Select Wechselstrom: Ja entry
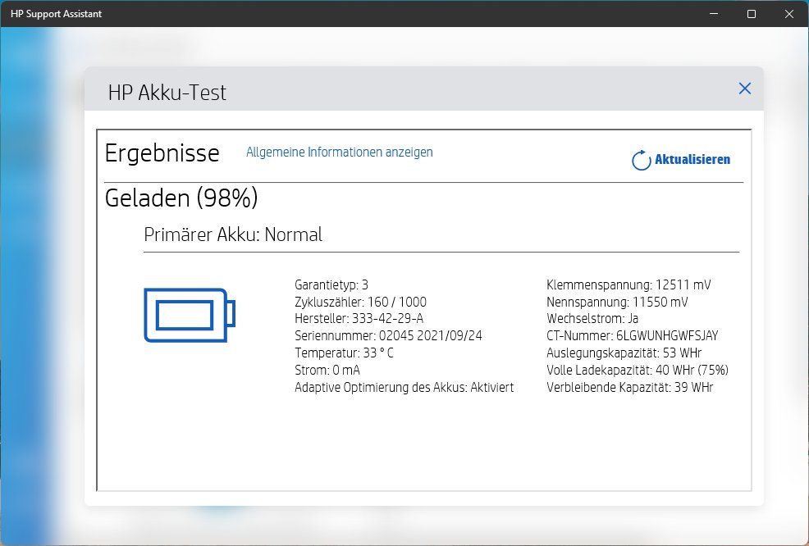This screenshot has width=809, height=546. tap(592, 318)
